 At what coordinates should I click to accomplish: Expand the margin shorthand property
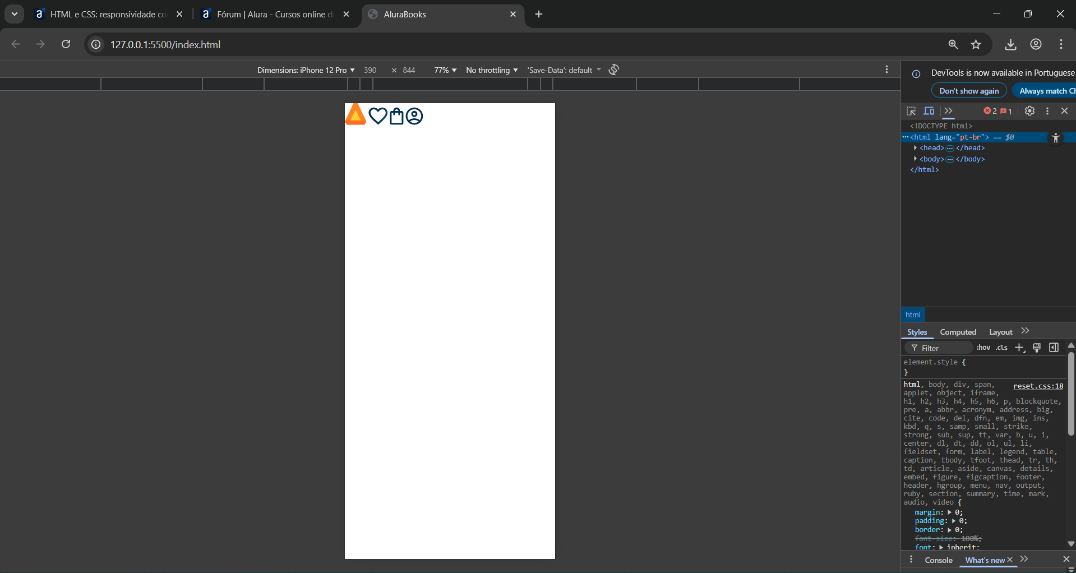[x=950, y=512]
